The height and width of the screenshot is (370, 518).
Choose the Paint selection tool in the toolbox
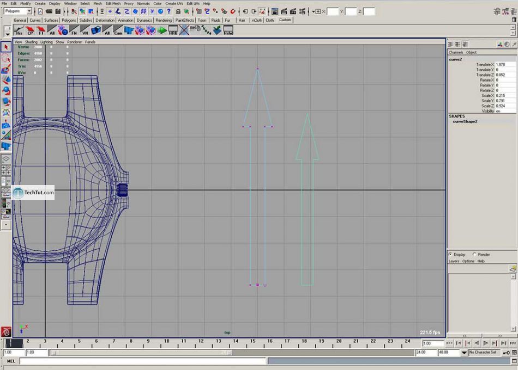6,69
